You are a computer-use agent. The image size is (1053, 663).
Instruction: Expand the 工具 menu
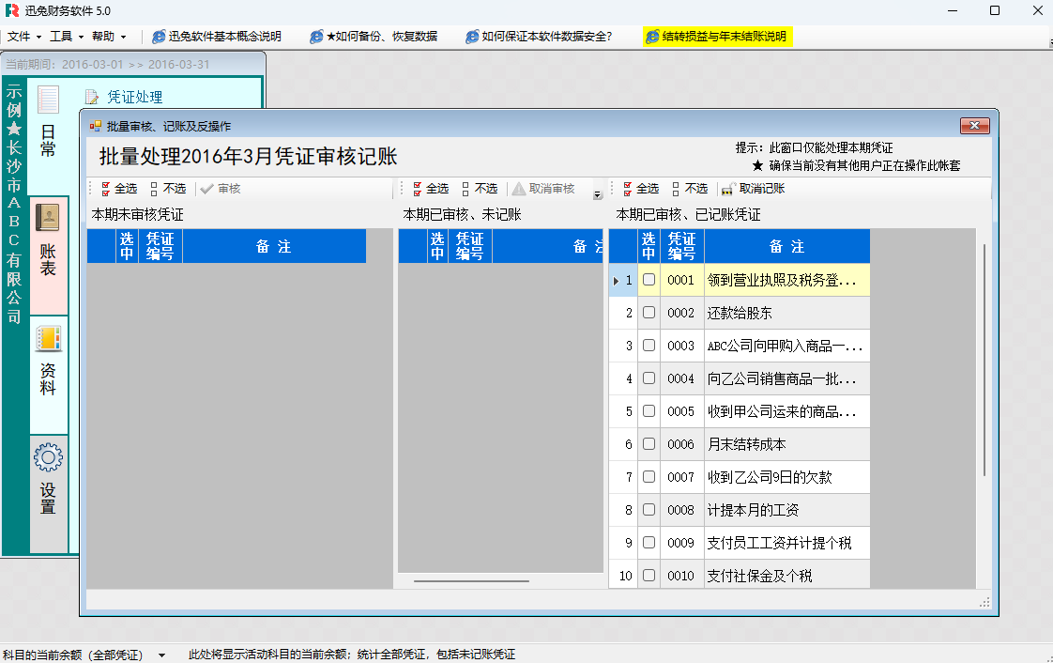click(66, 37)
